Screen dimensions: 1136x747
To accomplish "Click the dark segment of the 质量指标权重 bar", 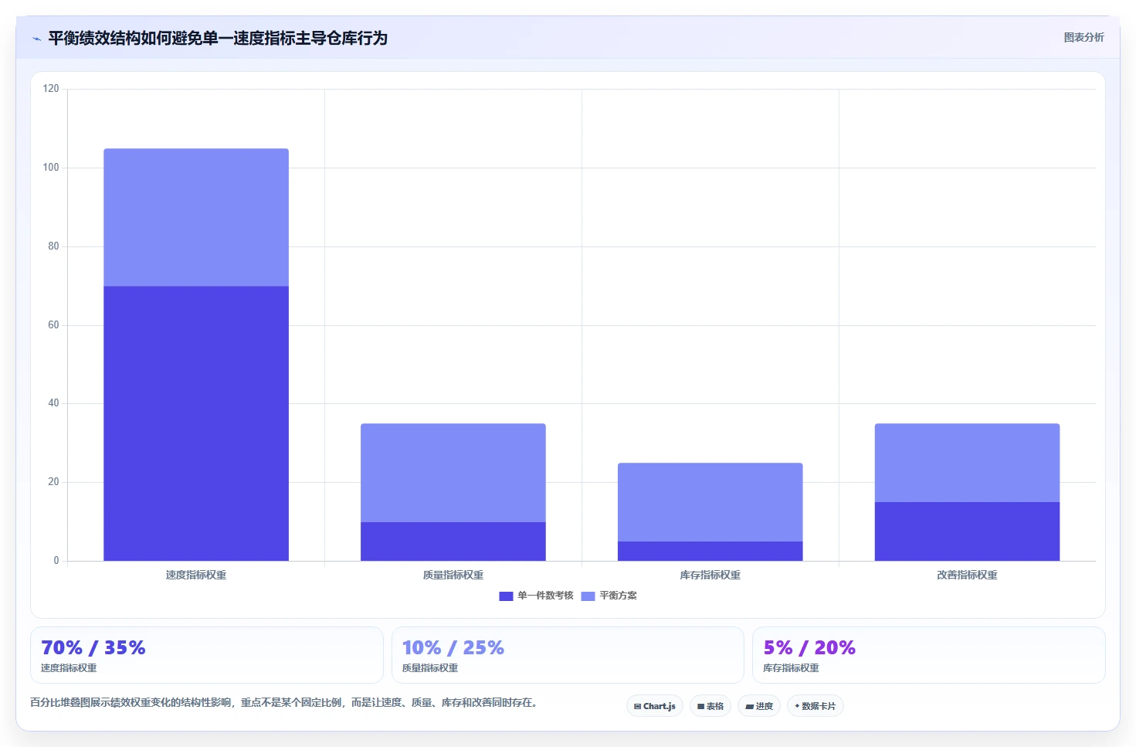I will click(x=453, y=542).
